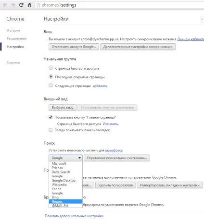Click 'Управление поисковыми системами...' button
This screenshot has height=221, width=204.
click(117, 158)
